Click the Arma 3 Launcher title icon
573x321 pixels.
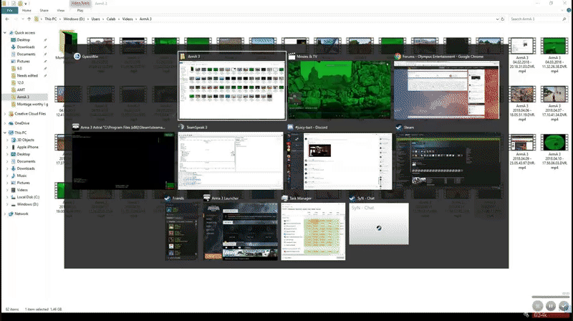[207, 198]
